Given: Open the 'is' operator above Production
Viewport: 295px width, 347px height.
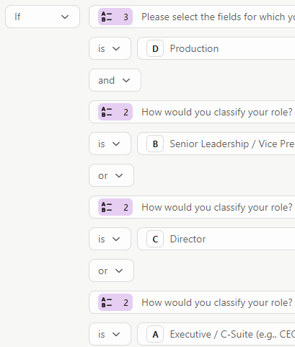Looking at the screenshot, I should tap(110, 48).
